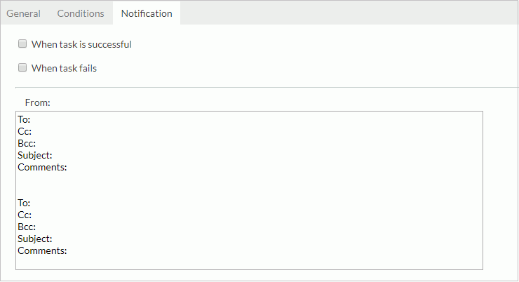This screenshot has height=282, width=519.
Task: Click the From: label
Action: click(x=37, y=102)
